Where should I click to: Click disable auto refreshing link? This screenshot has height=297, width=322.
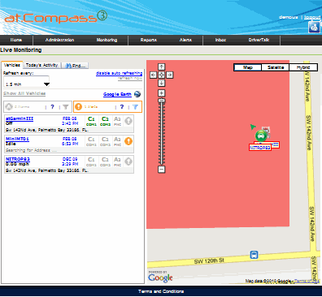tap(119, 73)
